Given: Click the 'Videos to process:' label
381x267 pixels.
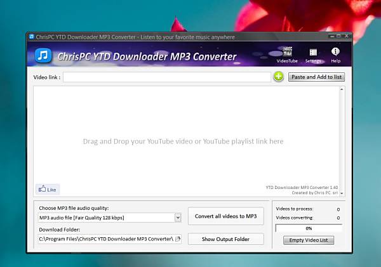Looking at the screenshot, I should point(295,209).
